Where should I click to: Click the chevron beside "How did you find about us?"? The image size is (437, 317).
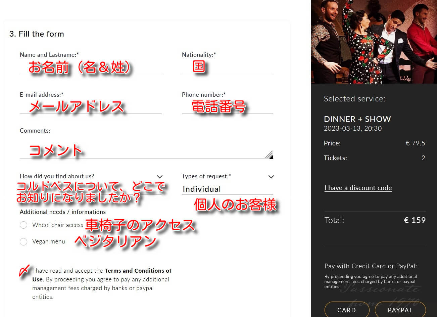(x=160, y=177)
